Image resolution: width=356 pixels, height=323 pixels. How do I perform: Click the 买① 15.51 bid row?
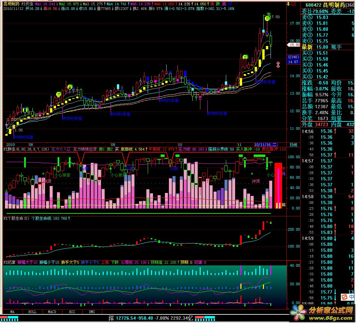click(328, 53)
